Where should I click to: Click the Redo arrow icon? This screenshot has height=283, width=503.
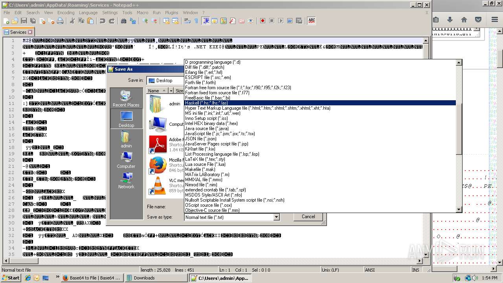tap(112, 21)
